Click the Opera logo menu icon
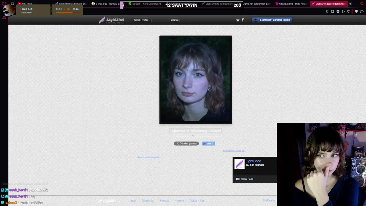Viewport: 366px width, 206px height. (4, 4)
